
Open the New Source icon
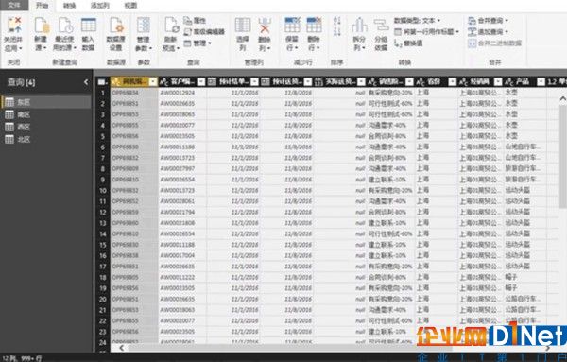point(41,26)
